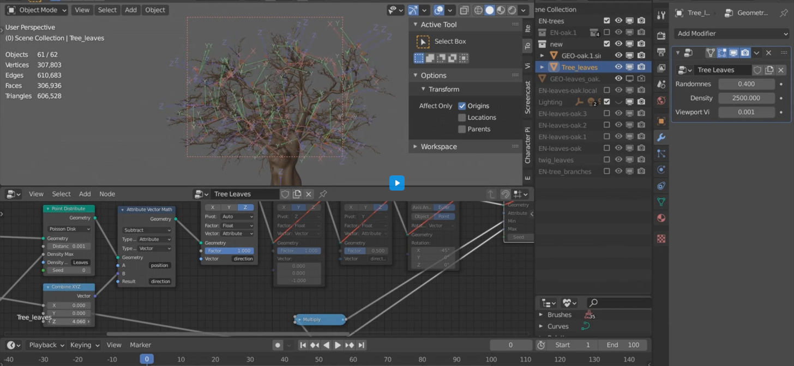The height and width of the screenshot is (366, 794).
Task: Hide Tree_leaves object in viewport
Action: click(618, 67)
